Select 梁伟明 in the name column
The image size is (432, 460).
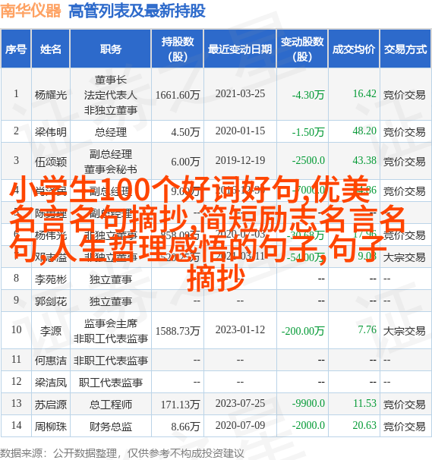tap(51, 132)
